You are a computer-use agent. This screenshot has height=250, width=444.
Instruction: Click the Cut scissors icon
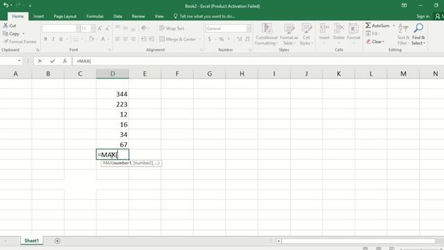click(6, 26)
